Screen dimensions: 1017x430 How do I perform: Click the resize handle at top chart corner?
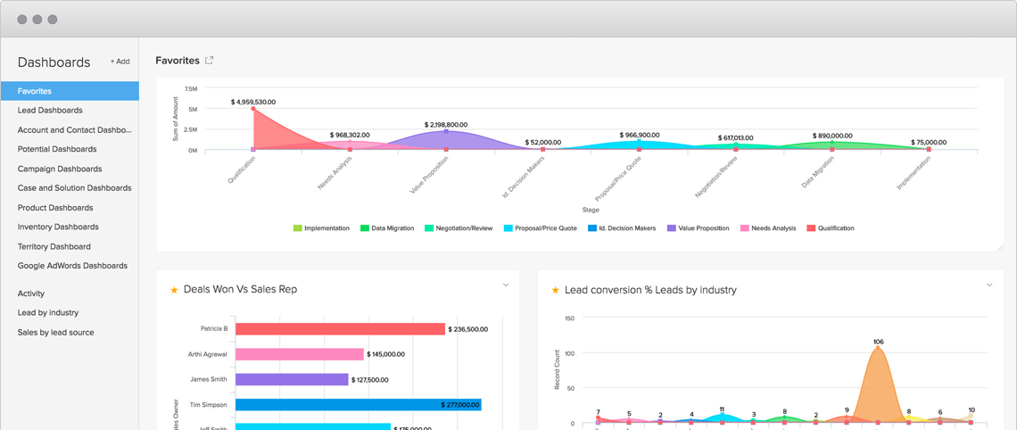[999, 247]
